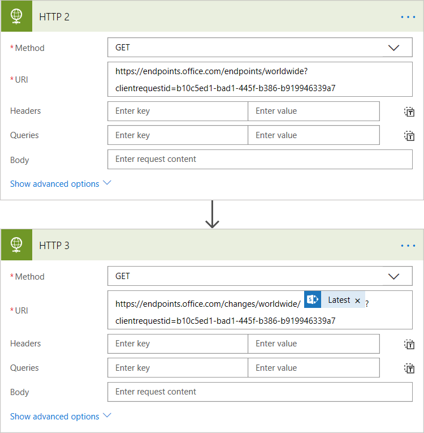Switch HTTP 2 Queries to text mode
The width and height of the screenshot is (424, 433).
click(x=409, y=136)
